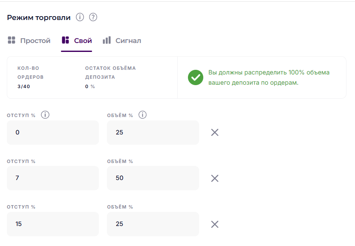Click offset field containing 15

(x=53, y=224)
